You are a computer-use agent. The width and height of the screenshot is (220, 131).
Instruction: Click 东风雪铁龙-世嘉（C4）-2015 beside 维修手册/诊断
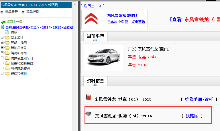pos(123,99)
